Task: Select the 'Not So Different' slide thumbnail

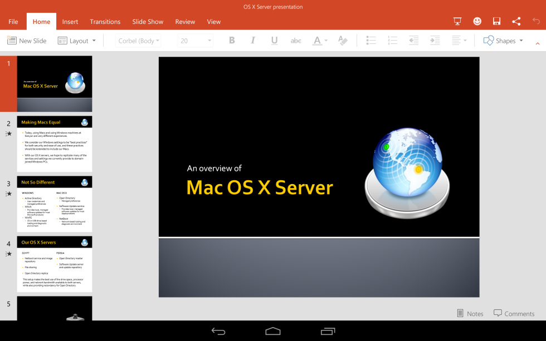Action: [x=54, y=203]
